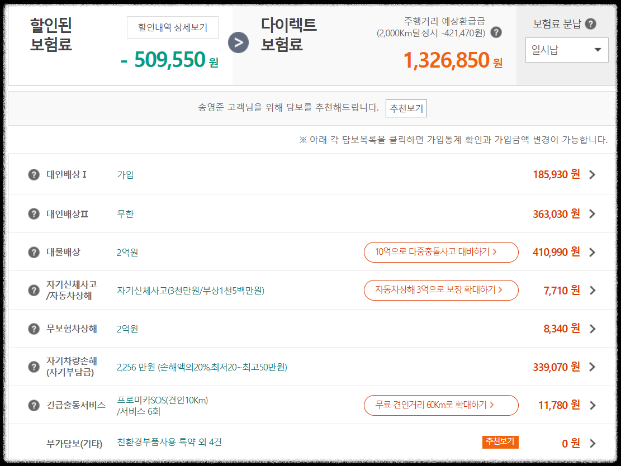Viewport: 621px width, 466px height.
Task: Expand the 대인배상Ⅰ row details
Action: (591, 174)
